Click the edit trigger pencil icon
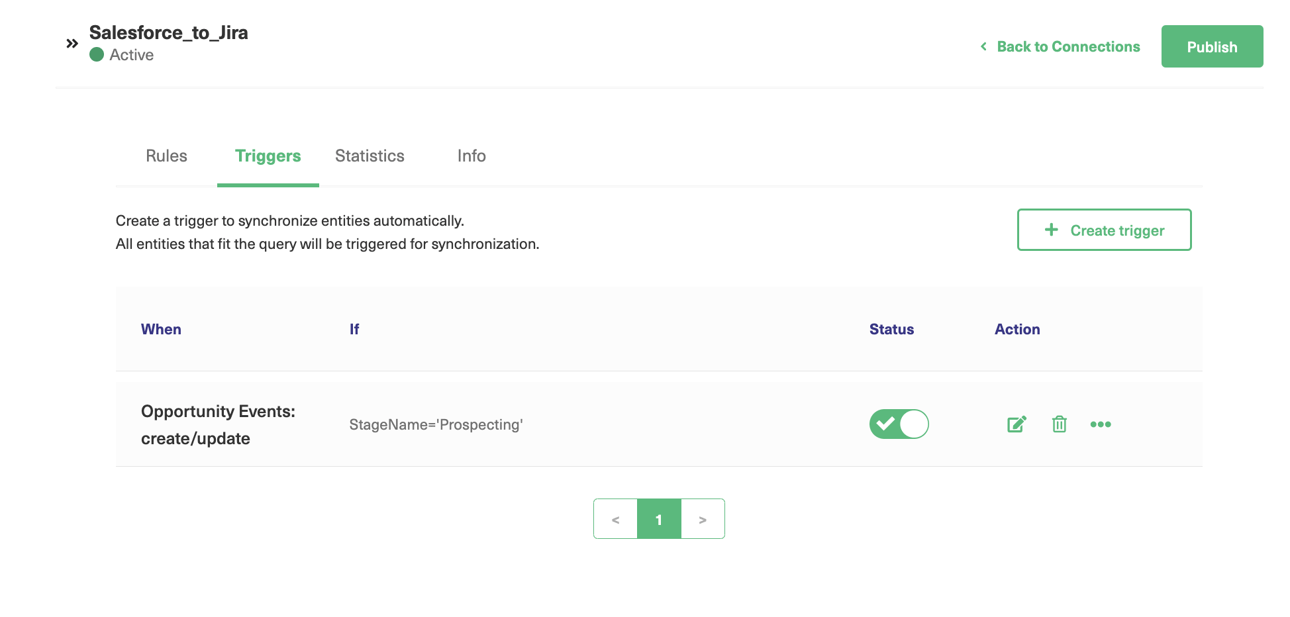This screenshot has height=617, width=1290. (1016, 424)
